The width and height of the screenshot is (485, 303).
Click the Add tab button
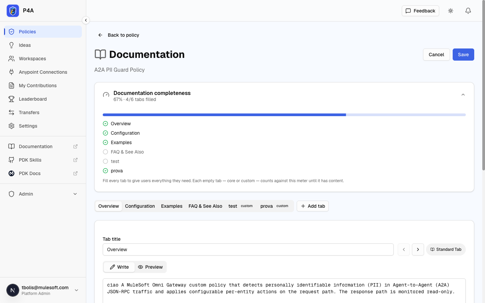[x=313, y=206]
